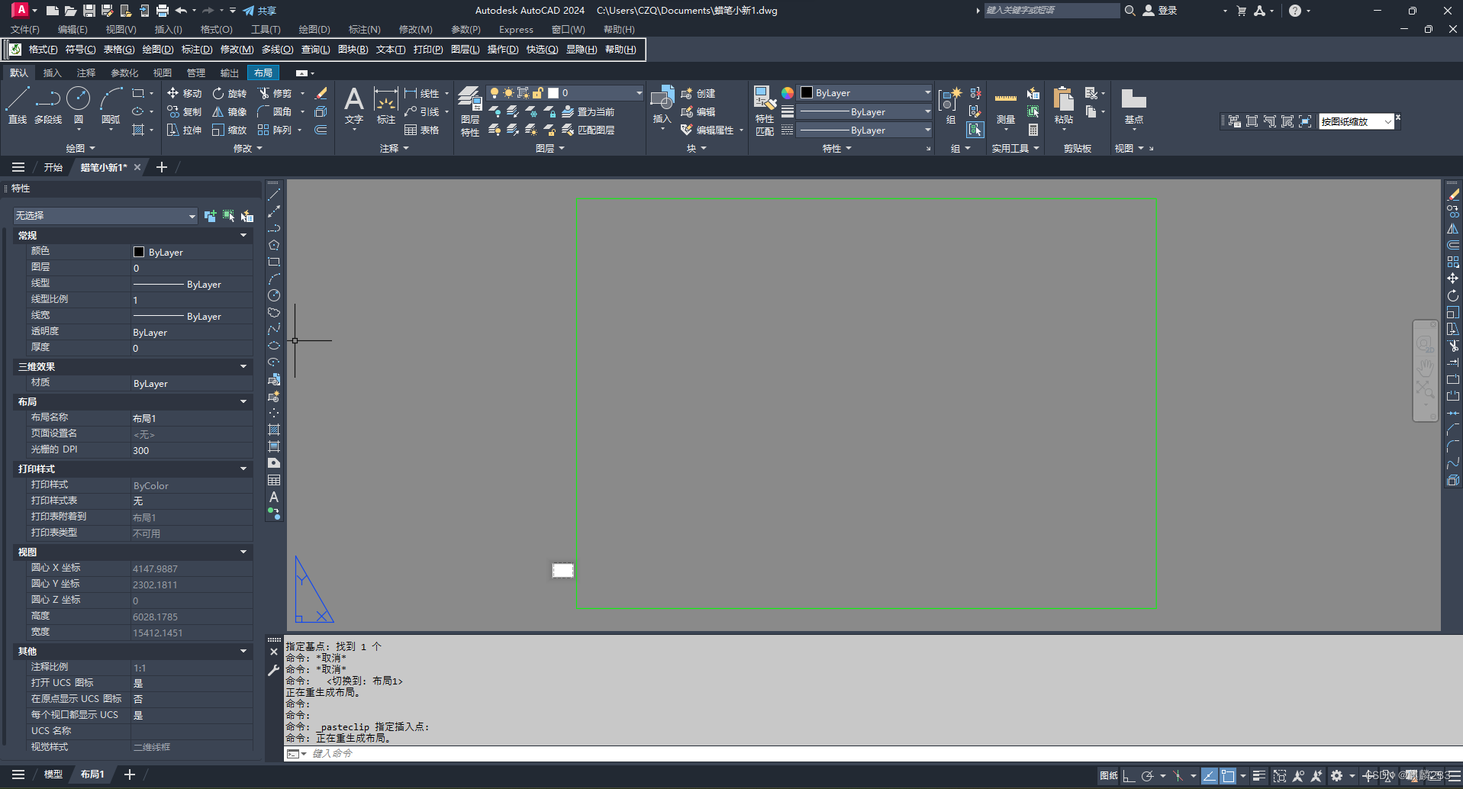1463x789 pixels.
Task: Click the 缩放 scale tool
Action: coord(229,130)
